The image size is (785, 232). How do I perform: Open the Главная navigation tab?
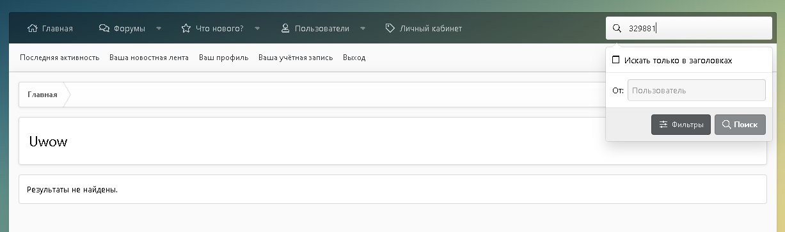50,28
